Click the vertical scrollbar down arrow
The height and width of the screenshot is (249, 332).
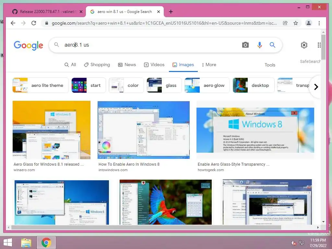click(x=323, y=222)
